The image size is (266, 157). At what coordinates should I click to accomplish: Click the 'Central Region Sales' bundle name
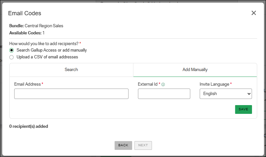coord(44,26)
